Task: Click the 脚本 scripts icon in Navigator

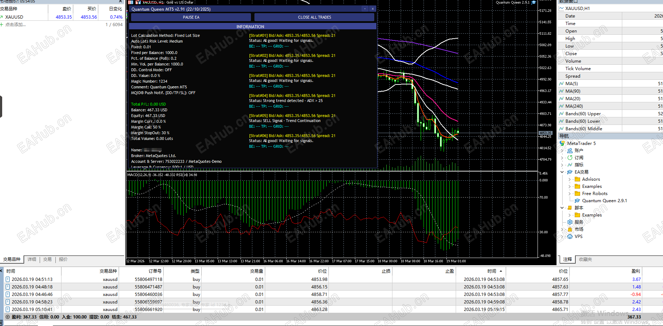Action: point(570,208)
